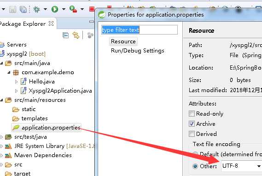Click the "0 bytes" Size value

coord(240,80)
